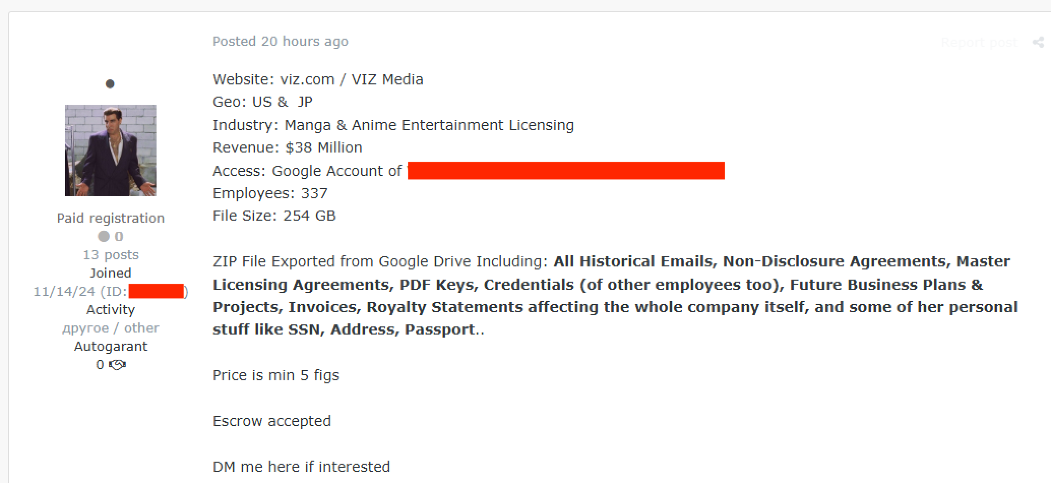Click the 'DM me here if interested' text
The height and width of the screenshot is (483, 1051).
(x=301, y=467)
